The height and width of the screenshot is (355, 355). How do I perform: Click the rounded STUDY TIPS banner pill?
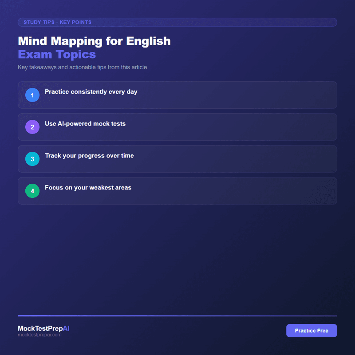tap(177, 22)
